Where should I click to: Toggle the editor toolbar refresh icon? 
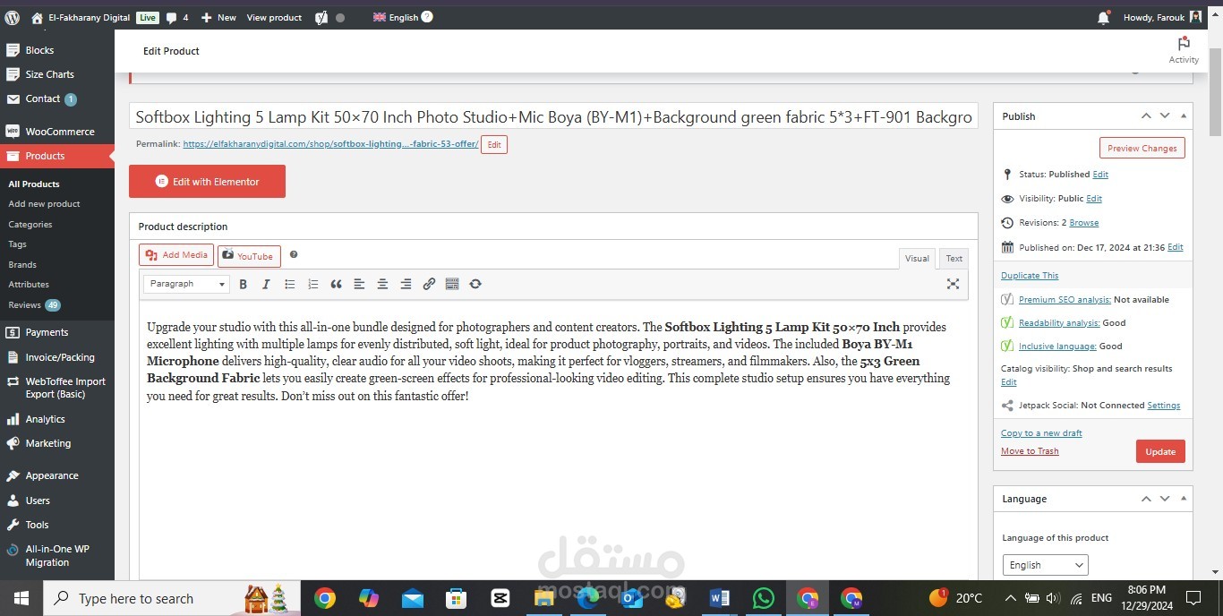click(475, 284)
